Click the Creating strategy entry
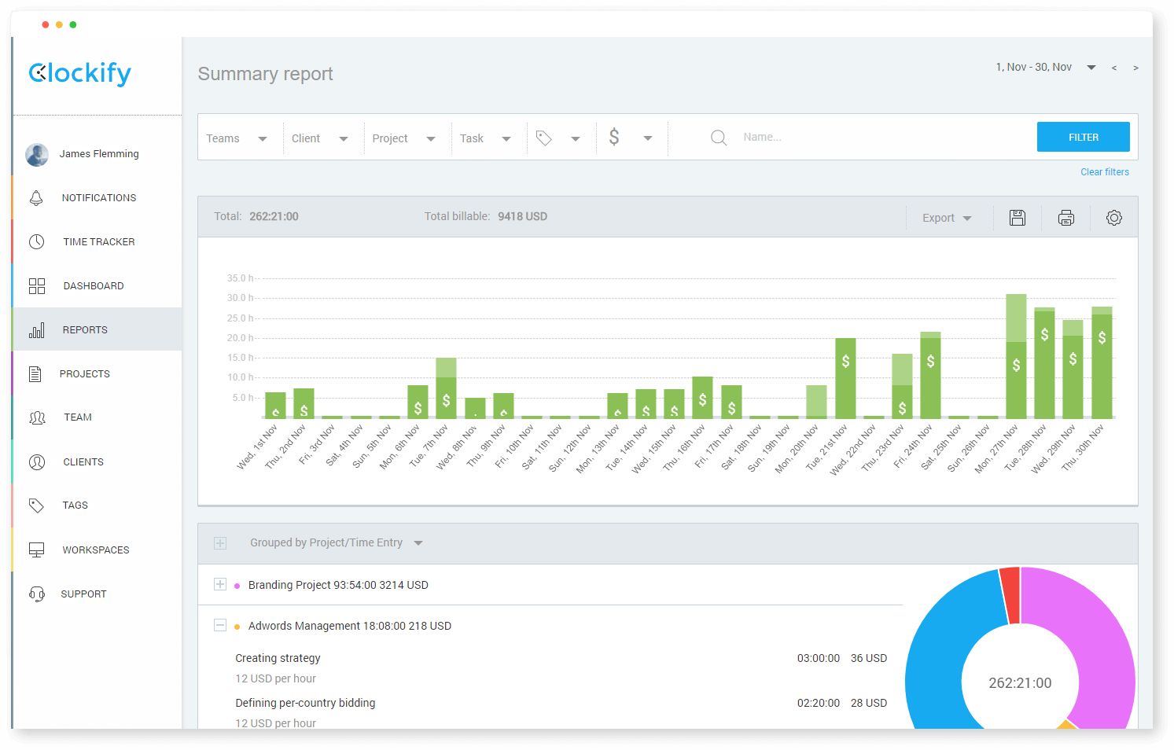This screenshot has width=1174, height=750. (x=278, y=659)
